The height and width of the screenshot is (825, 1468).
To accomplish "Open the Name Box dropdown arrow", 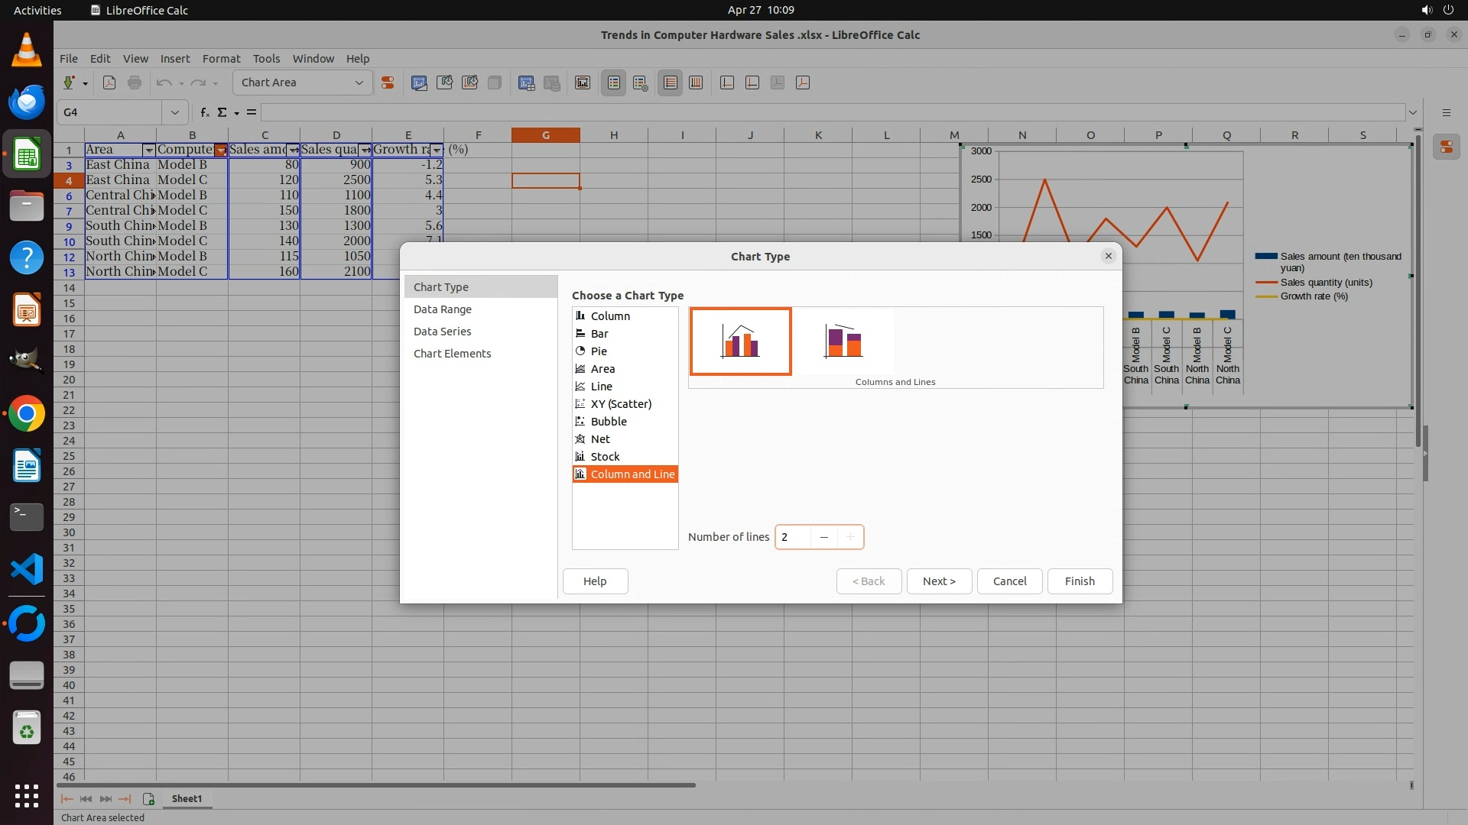I will pyautogui.click(x=175, y=112).
